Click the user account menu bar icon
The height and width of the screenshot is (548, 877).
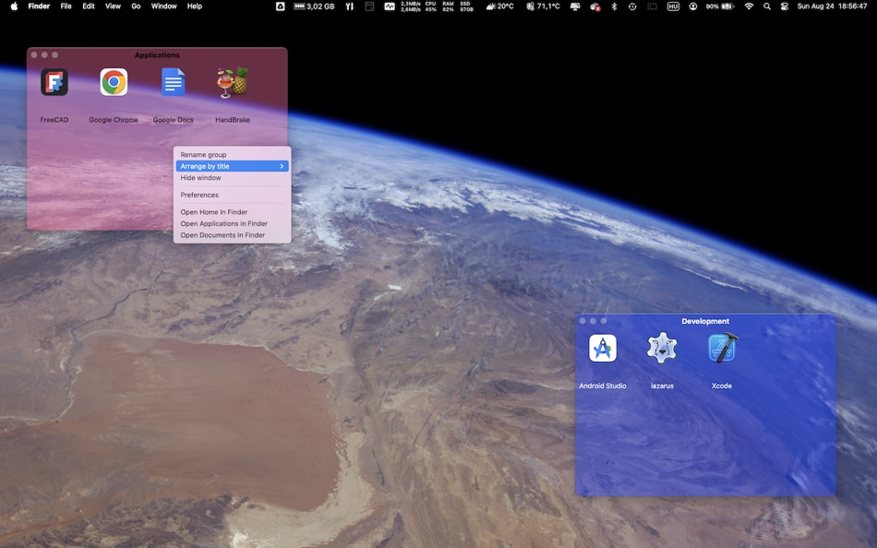(693, 6)
